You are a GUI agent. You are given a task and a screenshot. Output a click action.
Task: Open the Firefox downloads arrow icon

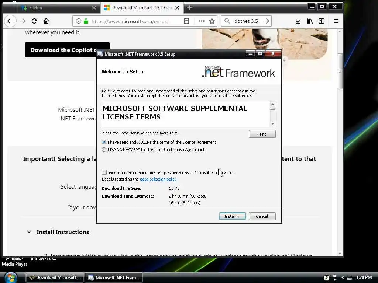click(x=298, y=21)
